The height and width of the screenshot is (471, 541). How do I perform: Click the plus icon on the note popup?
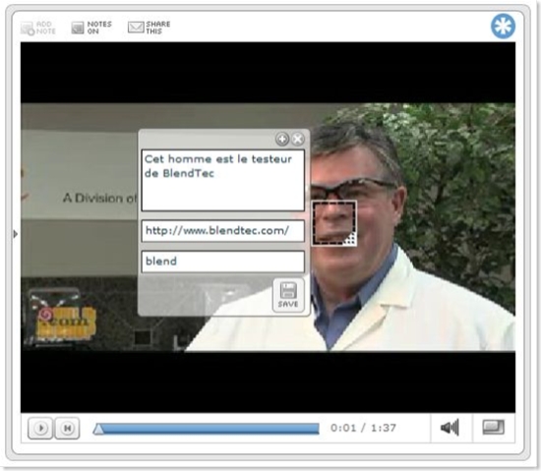[282, 140]
